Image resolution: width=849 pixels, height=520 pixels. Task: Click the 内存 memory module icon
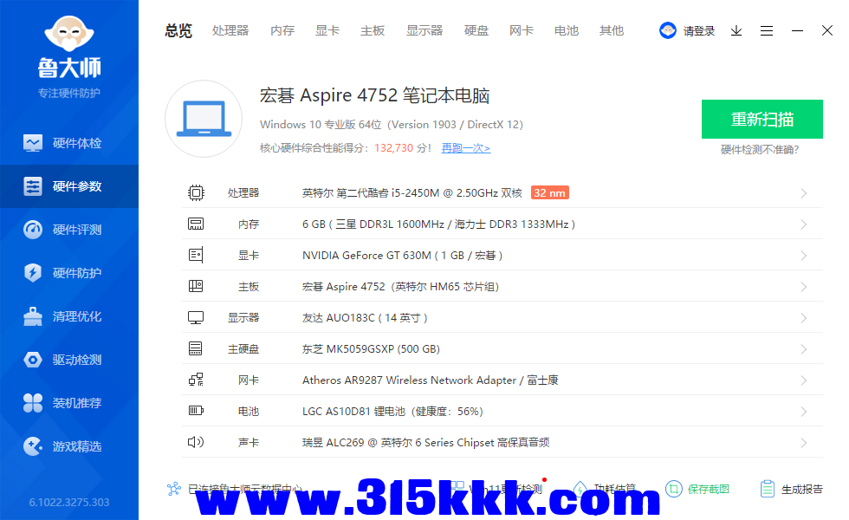coord(196,224)
